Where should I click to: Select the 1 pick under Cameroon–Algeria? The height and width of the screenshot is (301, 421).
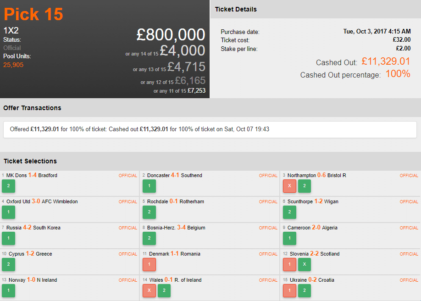coord(289,238)
